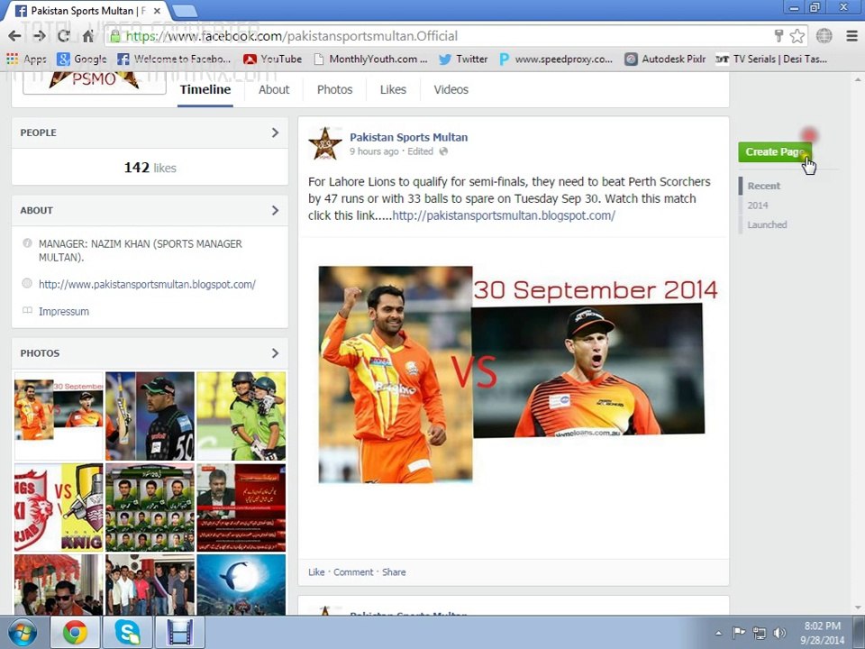Open a new browser tab
Viewport: 865px width, 649px height.
[184, 11]
